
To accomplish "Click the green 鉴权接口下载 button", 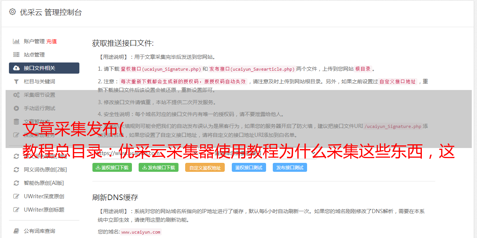I will (112, 168).
